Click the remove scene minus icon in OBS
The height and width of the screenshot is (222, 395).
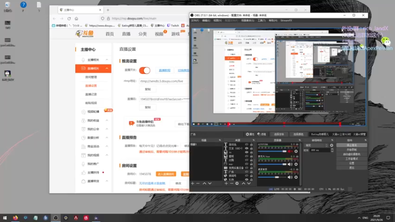(x=198, y=184)
